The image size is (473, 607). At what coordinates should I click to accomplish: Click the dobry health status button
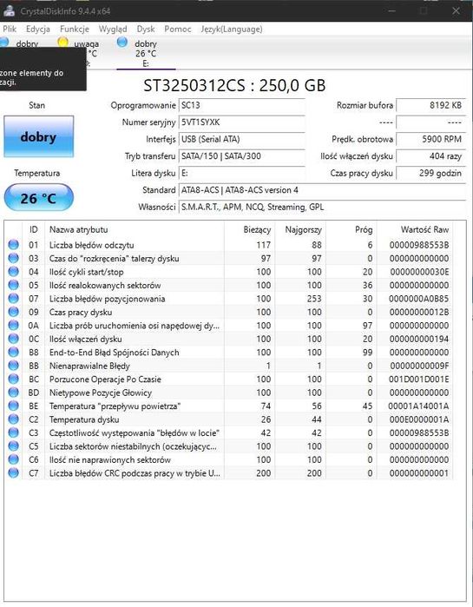(x=39, y=136)
